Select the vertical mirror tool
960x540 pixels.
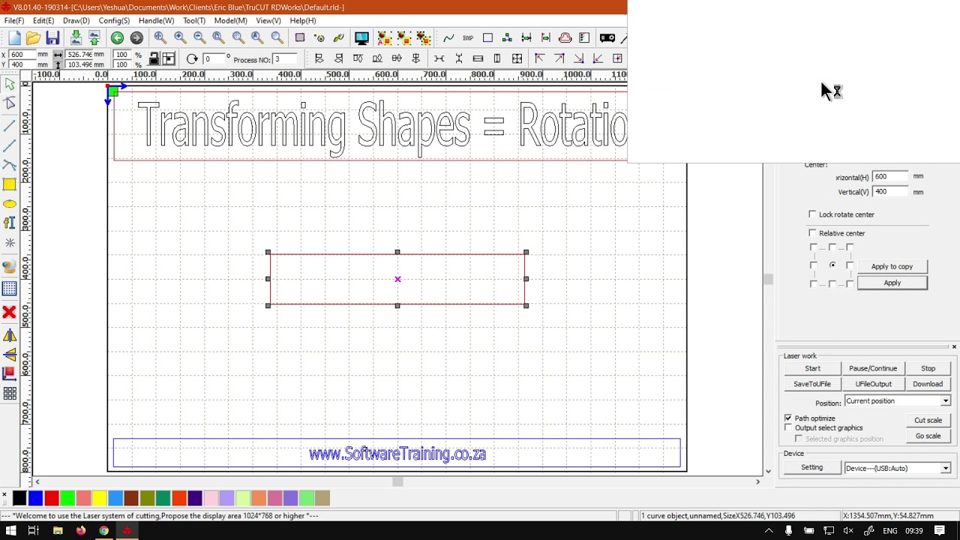[x=10, y=355]
